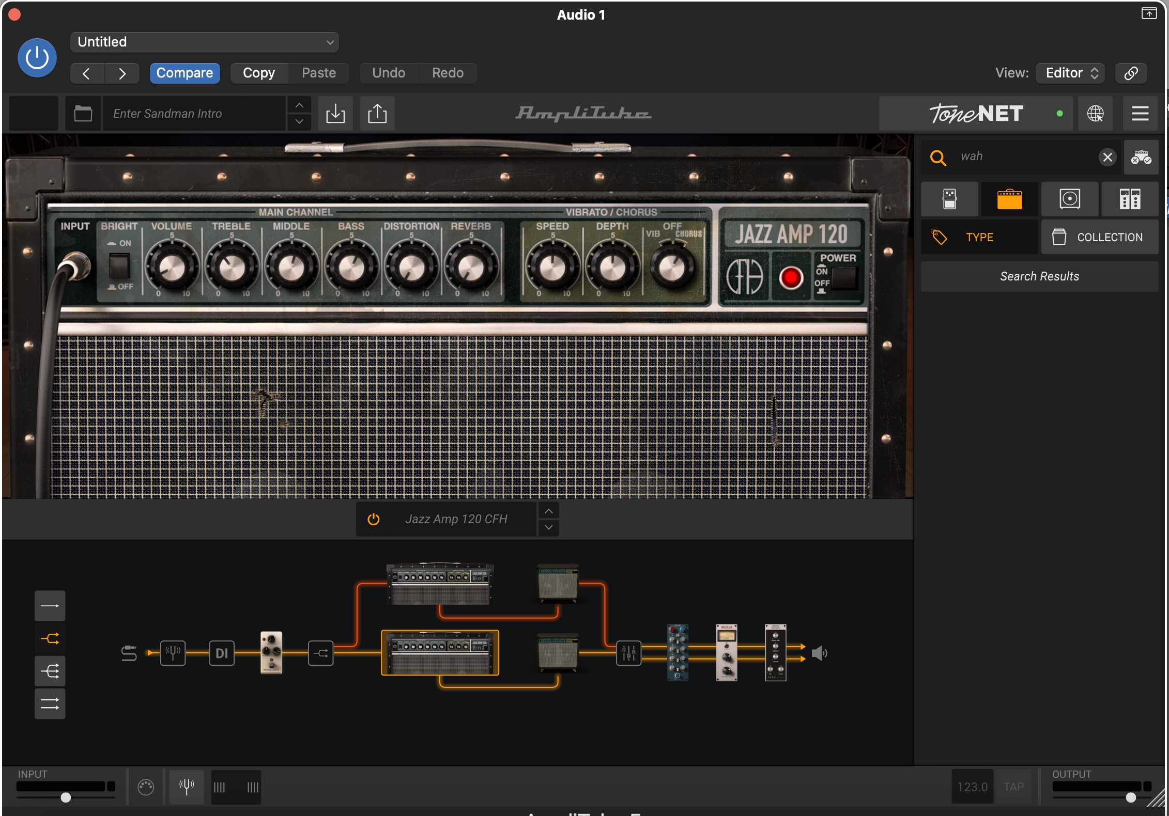Click the tuner block in chain
The image size is (1169, 816).
173,653
